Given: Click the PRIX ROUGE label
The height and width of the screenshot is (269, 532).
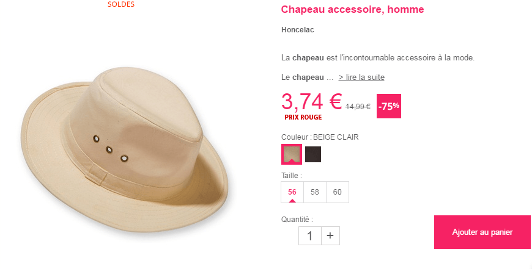Looking at the screenshot, I should coord(303,117).
